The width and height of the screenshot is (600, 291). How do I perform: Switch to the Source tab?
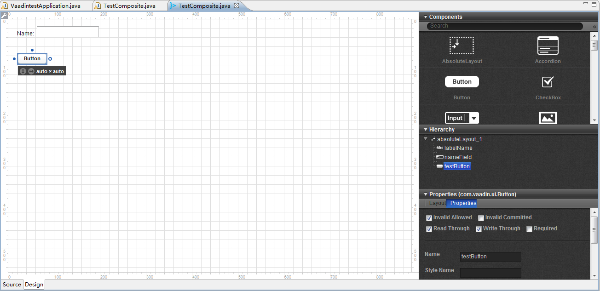tap(12, 285)
